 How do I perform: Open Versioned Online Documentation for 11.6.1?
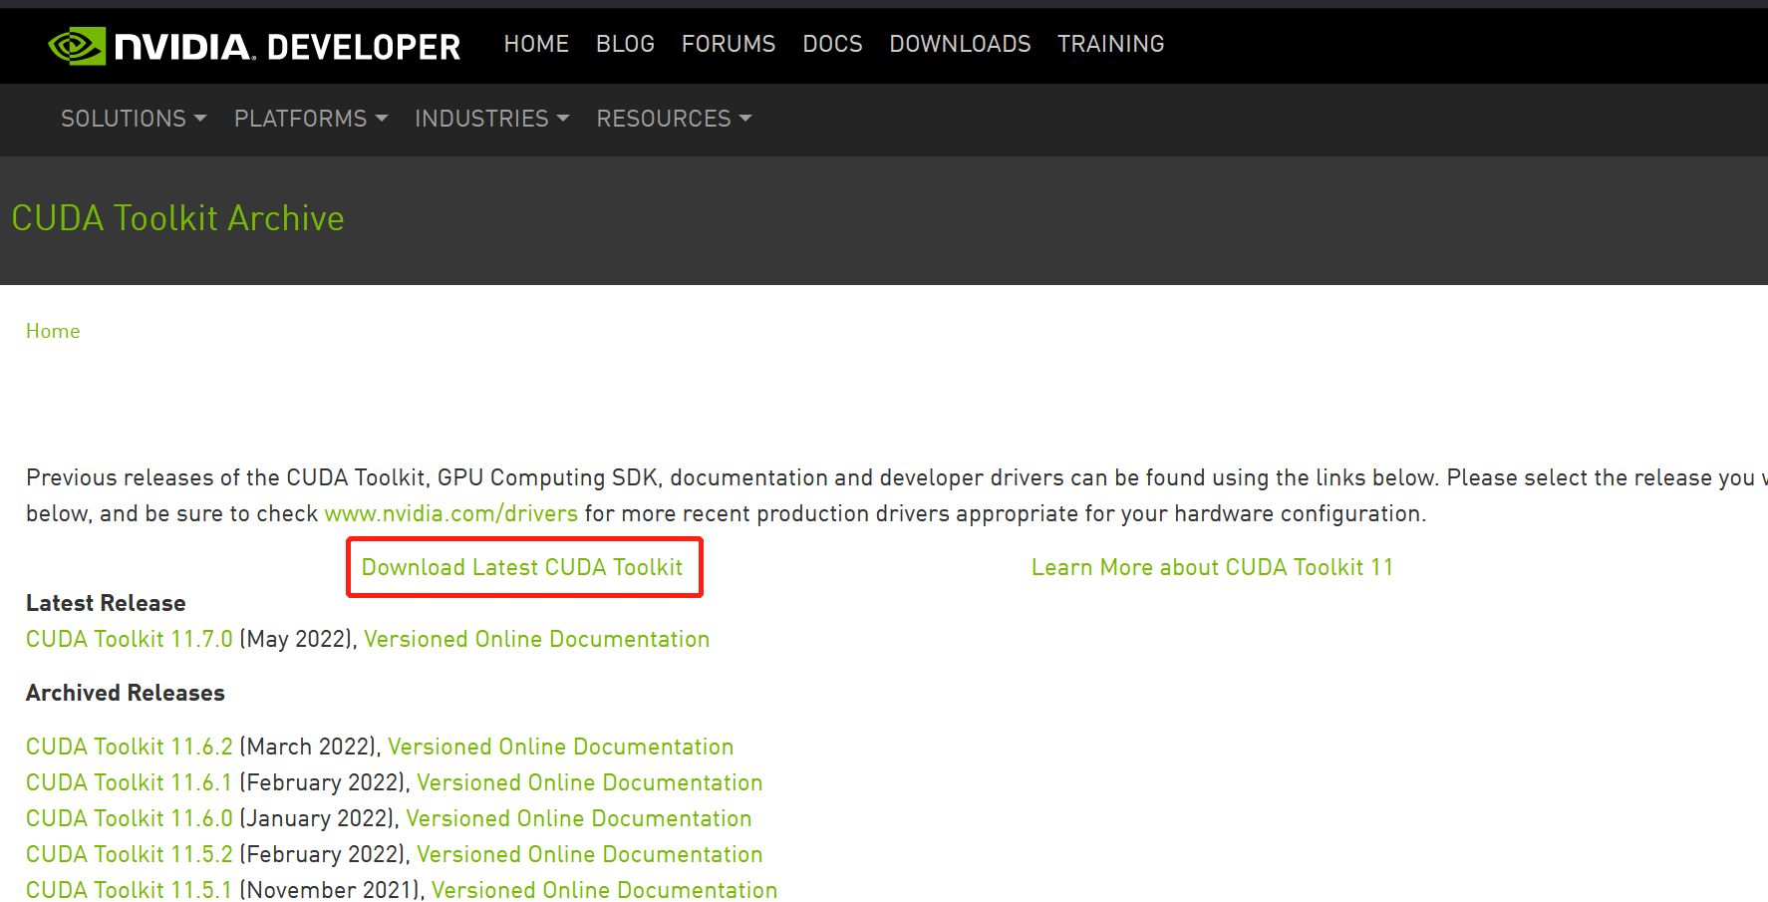(x=589, y=782)
